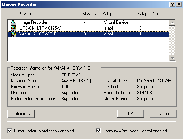Click the Cancel button
Screen dimensions: 183x139
pos(163,114)
